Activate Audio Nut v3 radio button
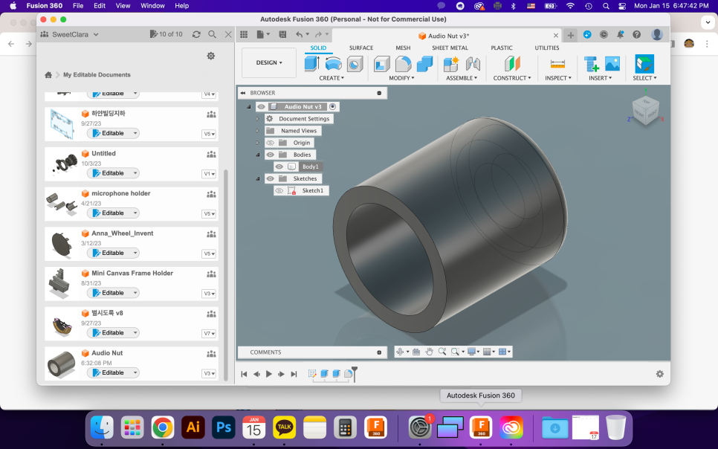 (333, 107)
